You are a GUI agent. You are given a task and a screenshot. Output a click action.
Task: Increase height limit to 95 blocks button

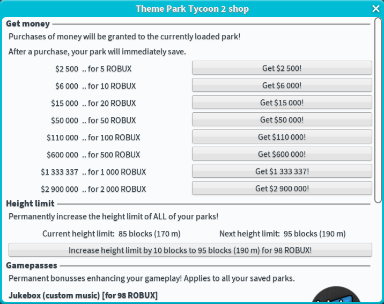[x=190, y=250]
